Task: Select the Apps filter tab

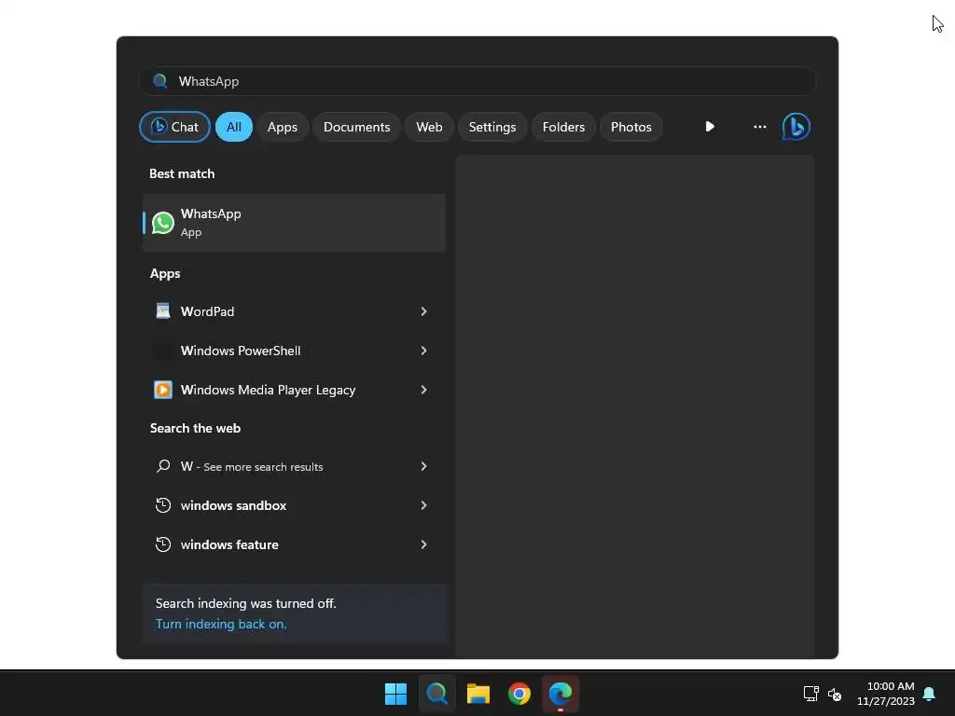Action: point(283,127)
